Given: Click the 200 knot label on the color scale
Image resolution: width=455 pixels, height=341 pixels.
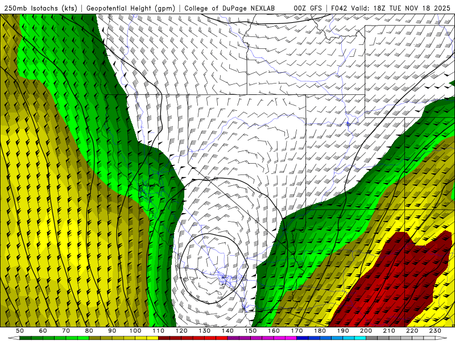Looking at the screenshot, I should point(366,331).
